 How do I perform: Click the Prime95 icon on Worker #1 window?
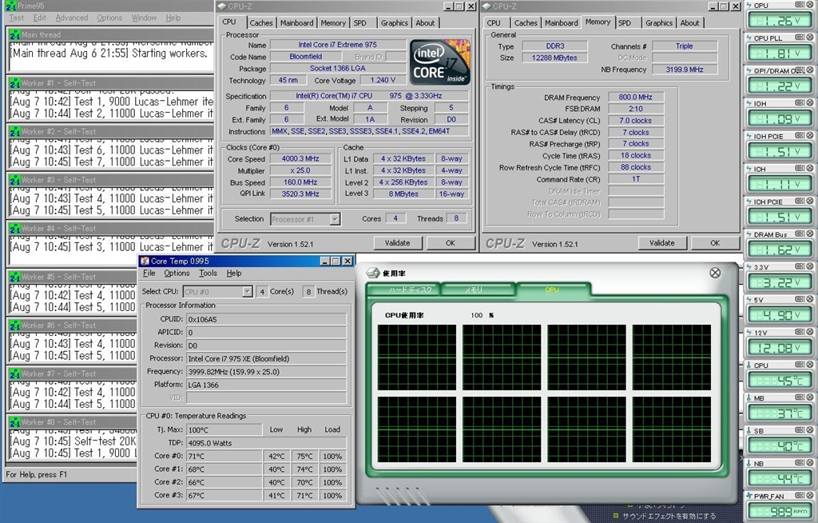(x=15, y=83)
